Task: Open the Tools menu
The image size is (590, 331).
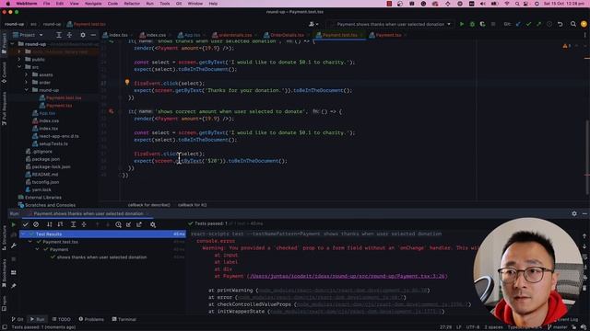Action: pos(164,4)
